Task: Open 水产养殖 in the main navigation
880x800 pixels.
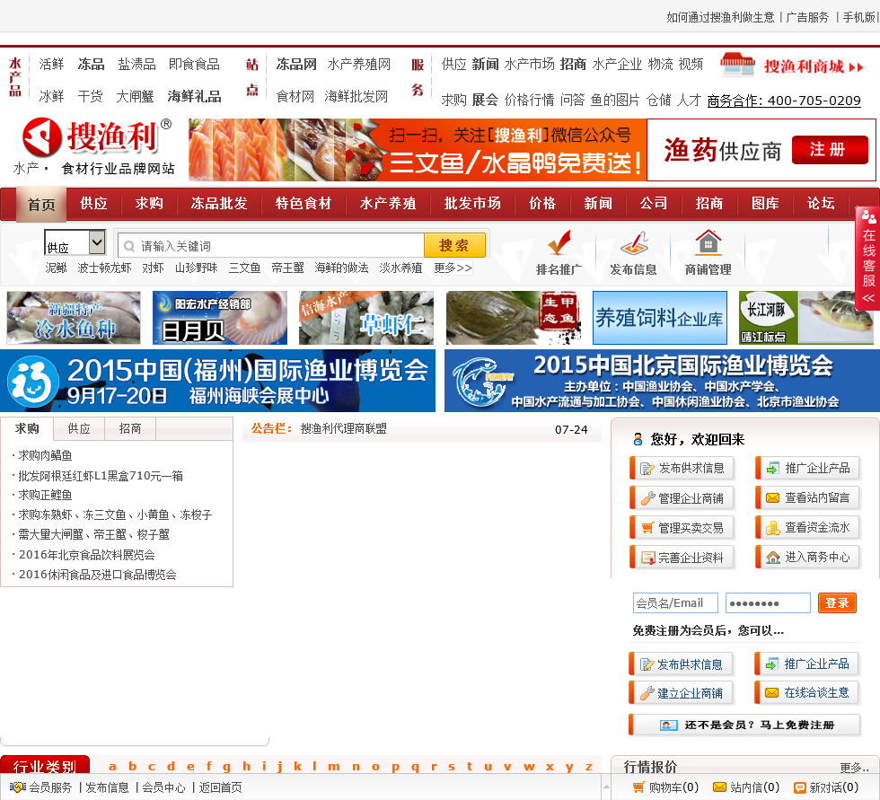Action: (x=388, y=203)
